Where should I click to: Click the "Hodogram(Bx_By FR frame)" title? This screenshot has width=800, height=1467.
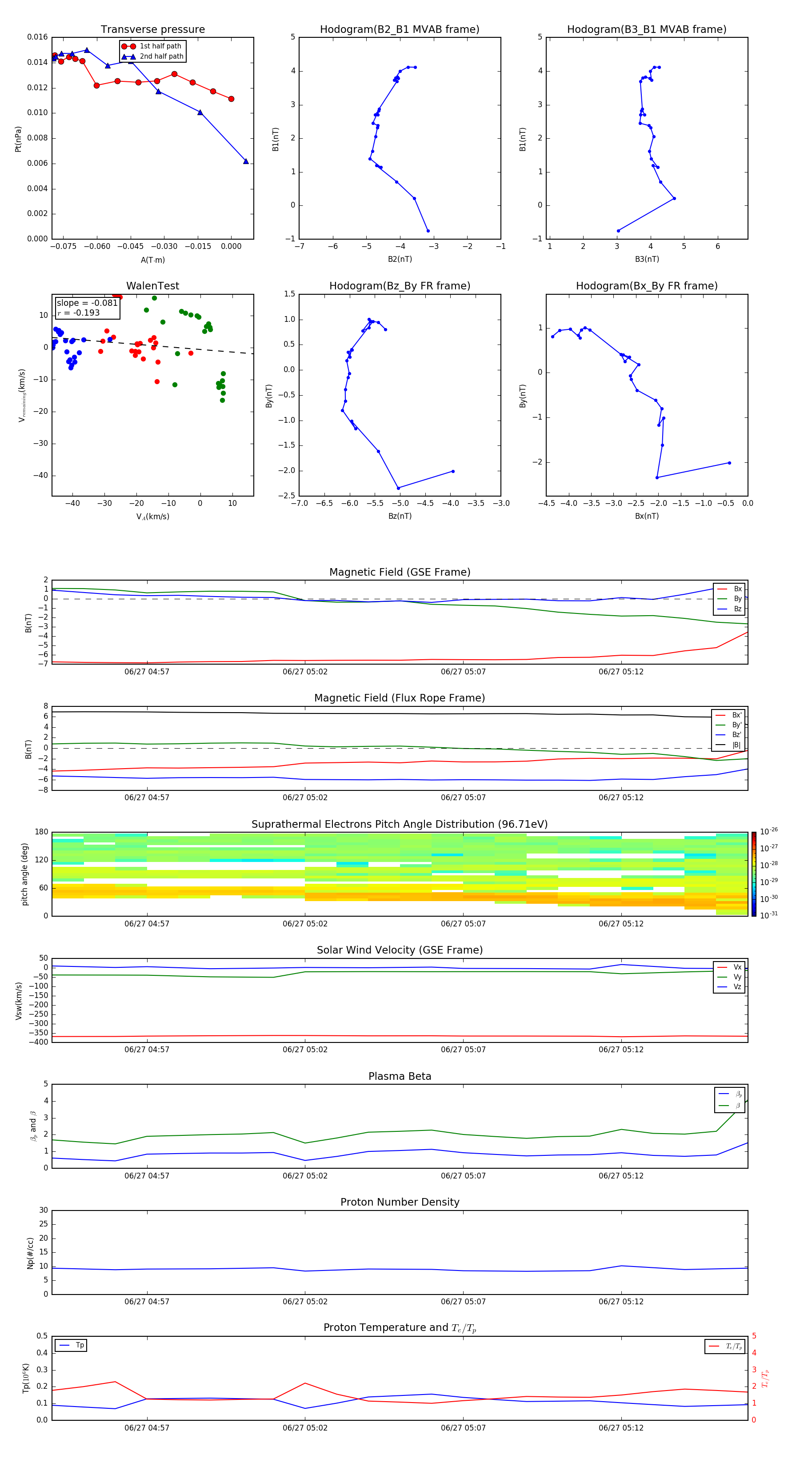[x=647, y=286]
